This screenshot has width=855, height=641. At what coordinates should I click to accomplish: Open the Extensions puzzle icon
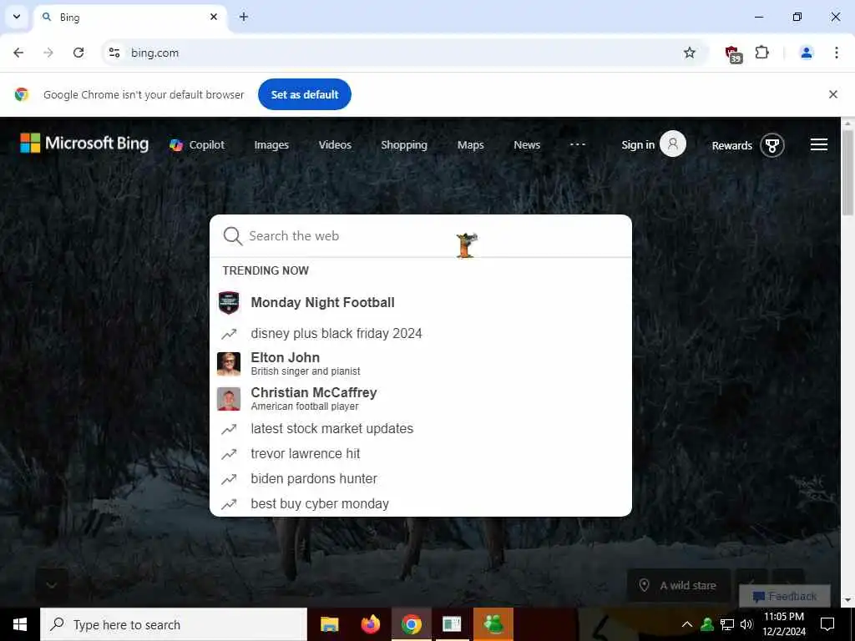761,53
